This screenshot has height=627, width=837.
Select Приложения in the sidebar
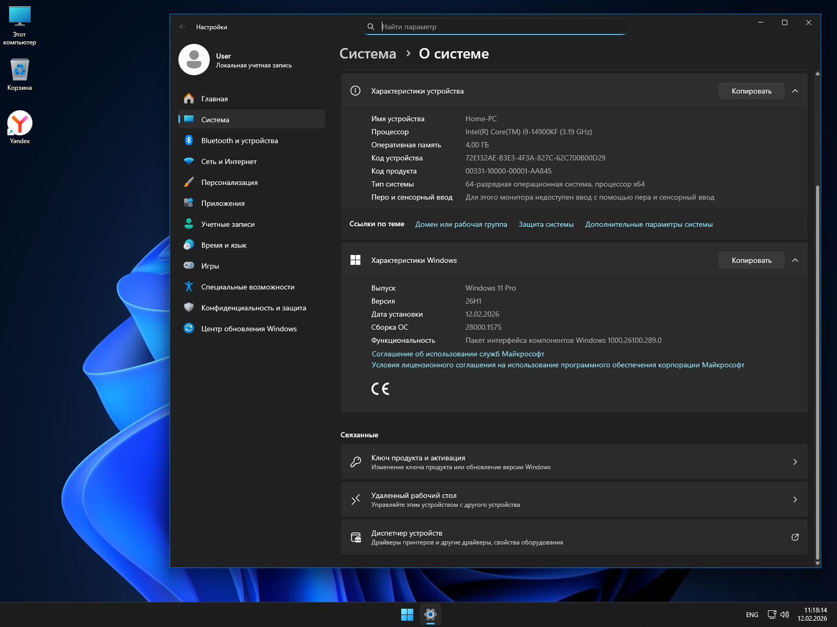pos(223,203)
